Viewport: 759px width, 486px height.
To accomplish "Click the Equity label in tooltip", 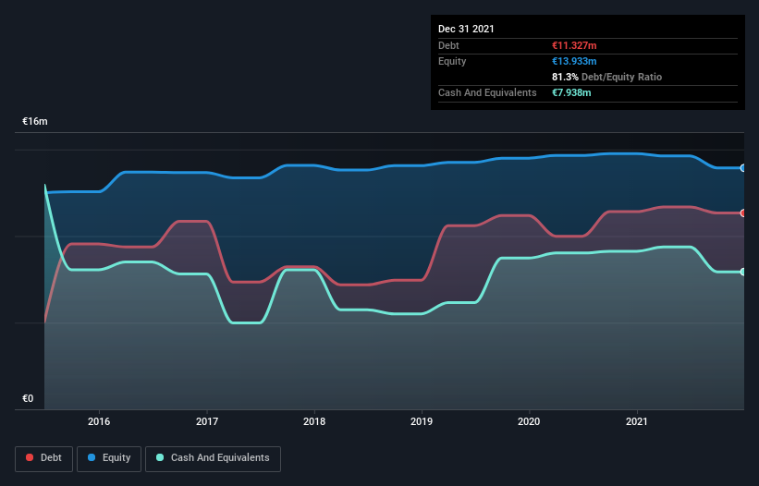I will 452,61.
